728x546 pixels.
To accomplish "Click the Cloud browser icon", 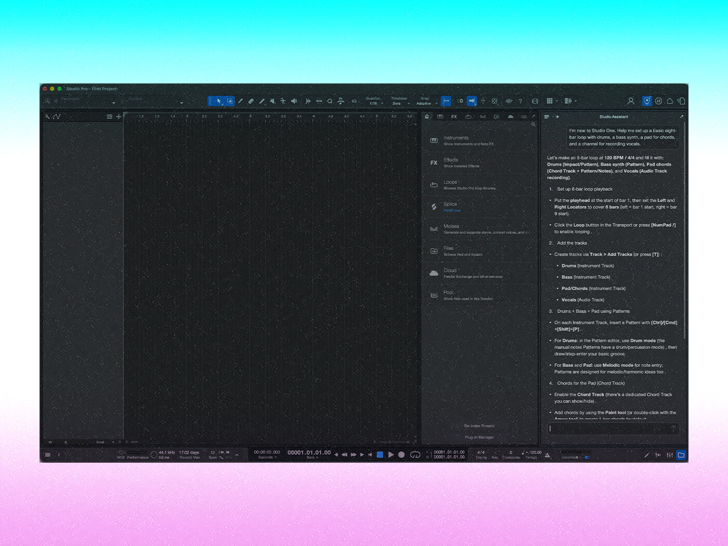I will [434, 273].
